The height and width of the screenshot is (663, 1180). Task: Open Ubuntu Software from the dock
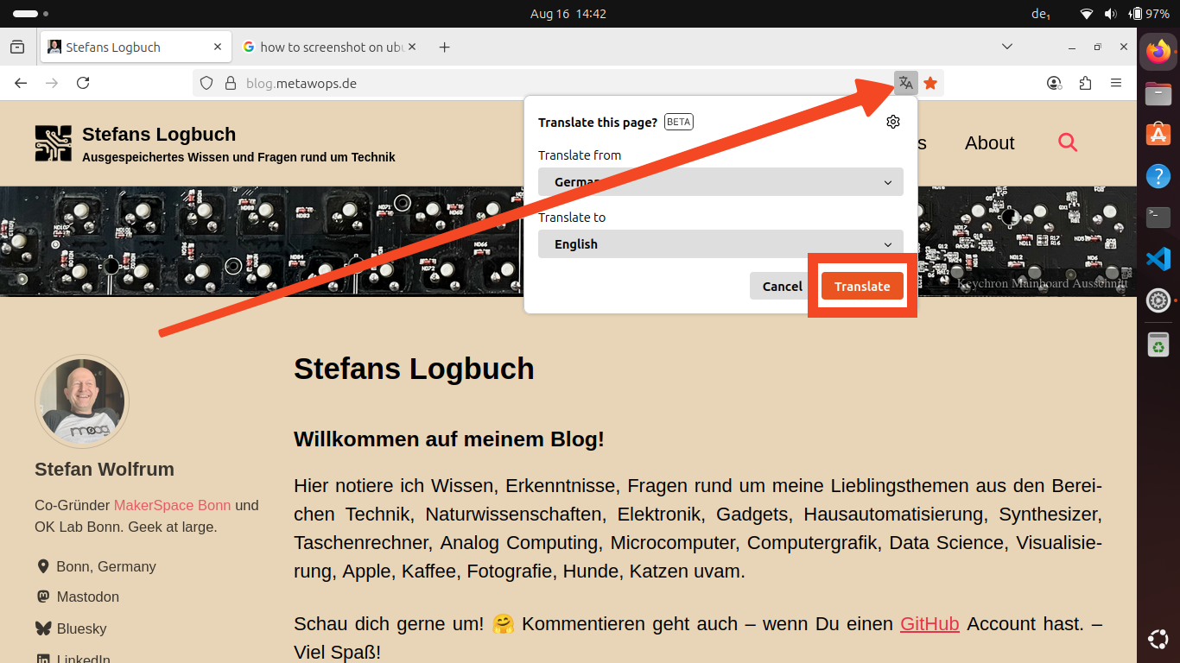[1158, 135]
